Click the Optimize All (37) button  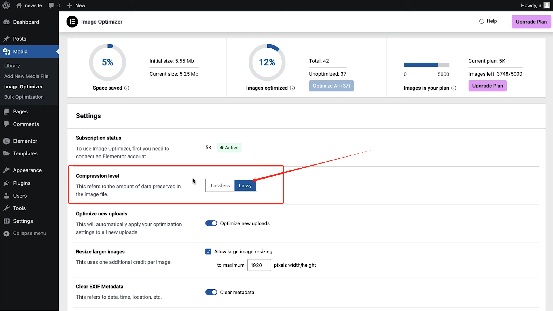coord(331,86)
